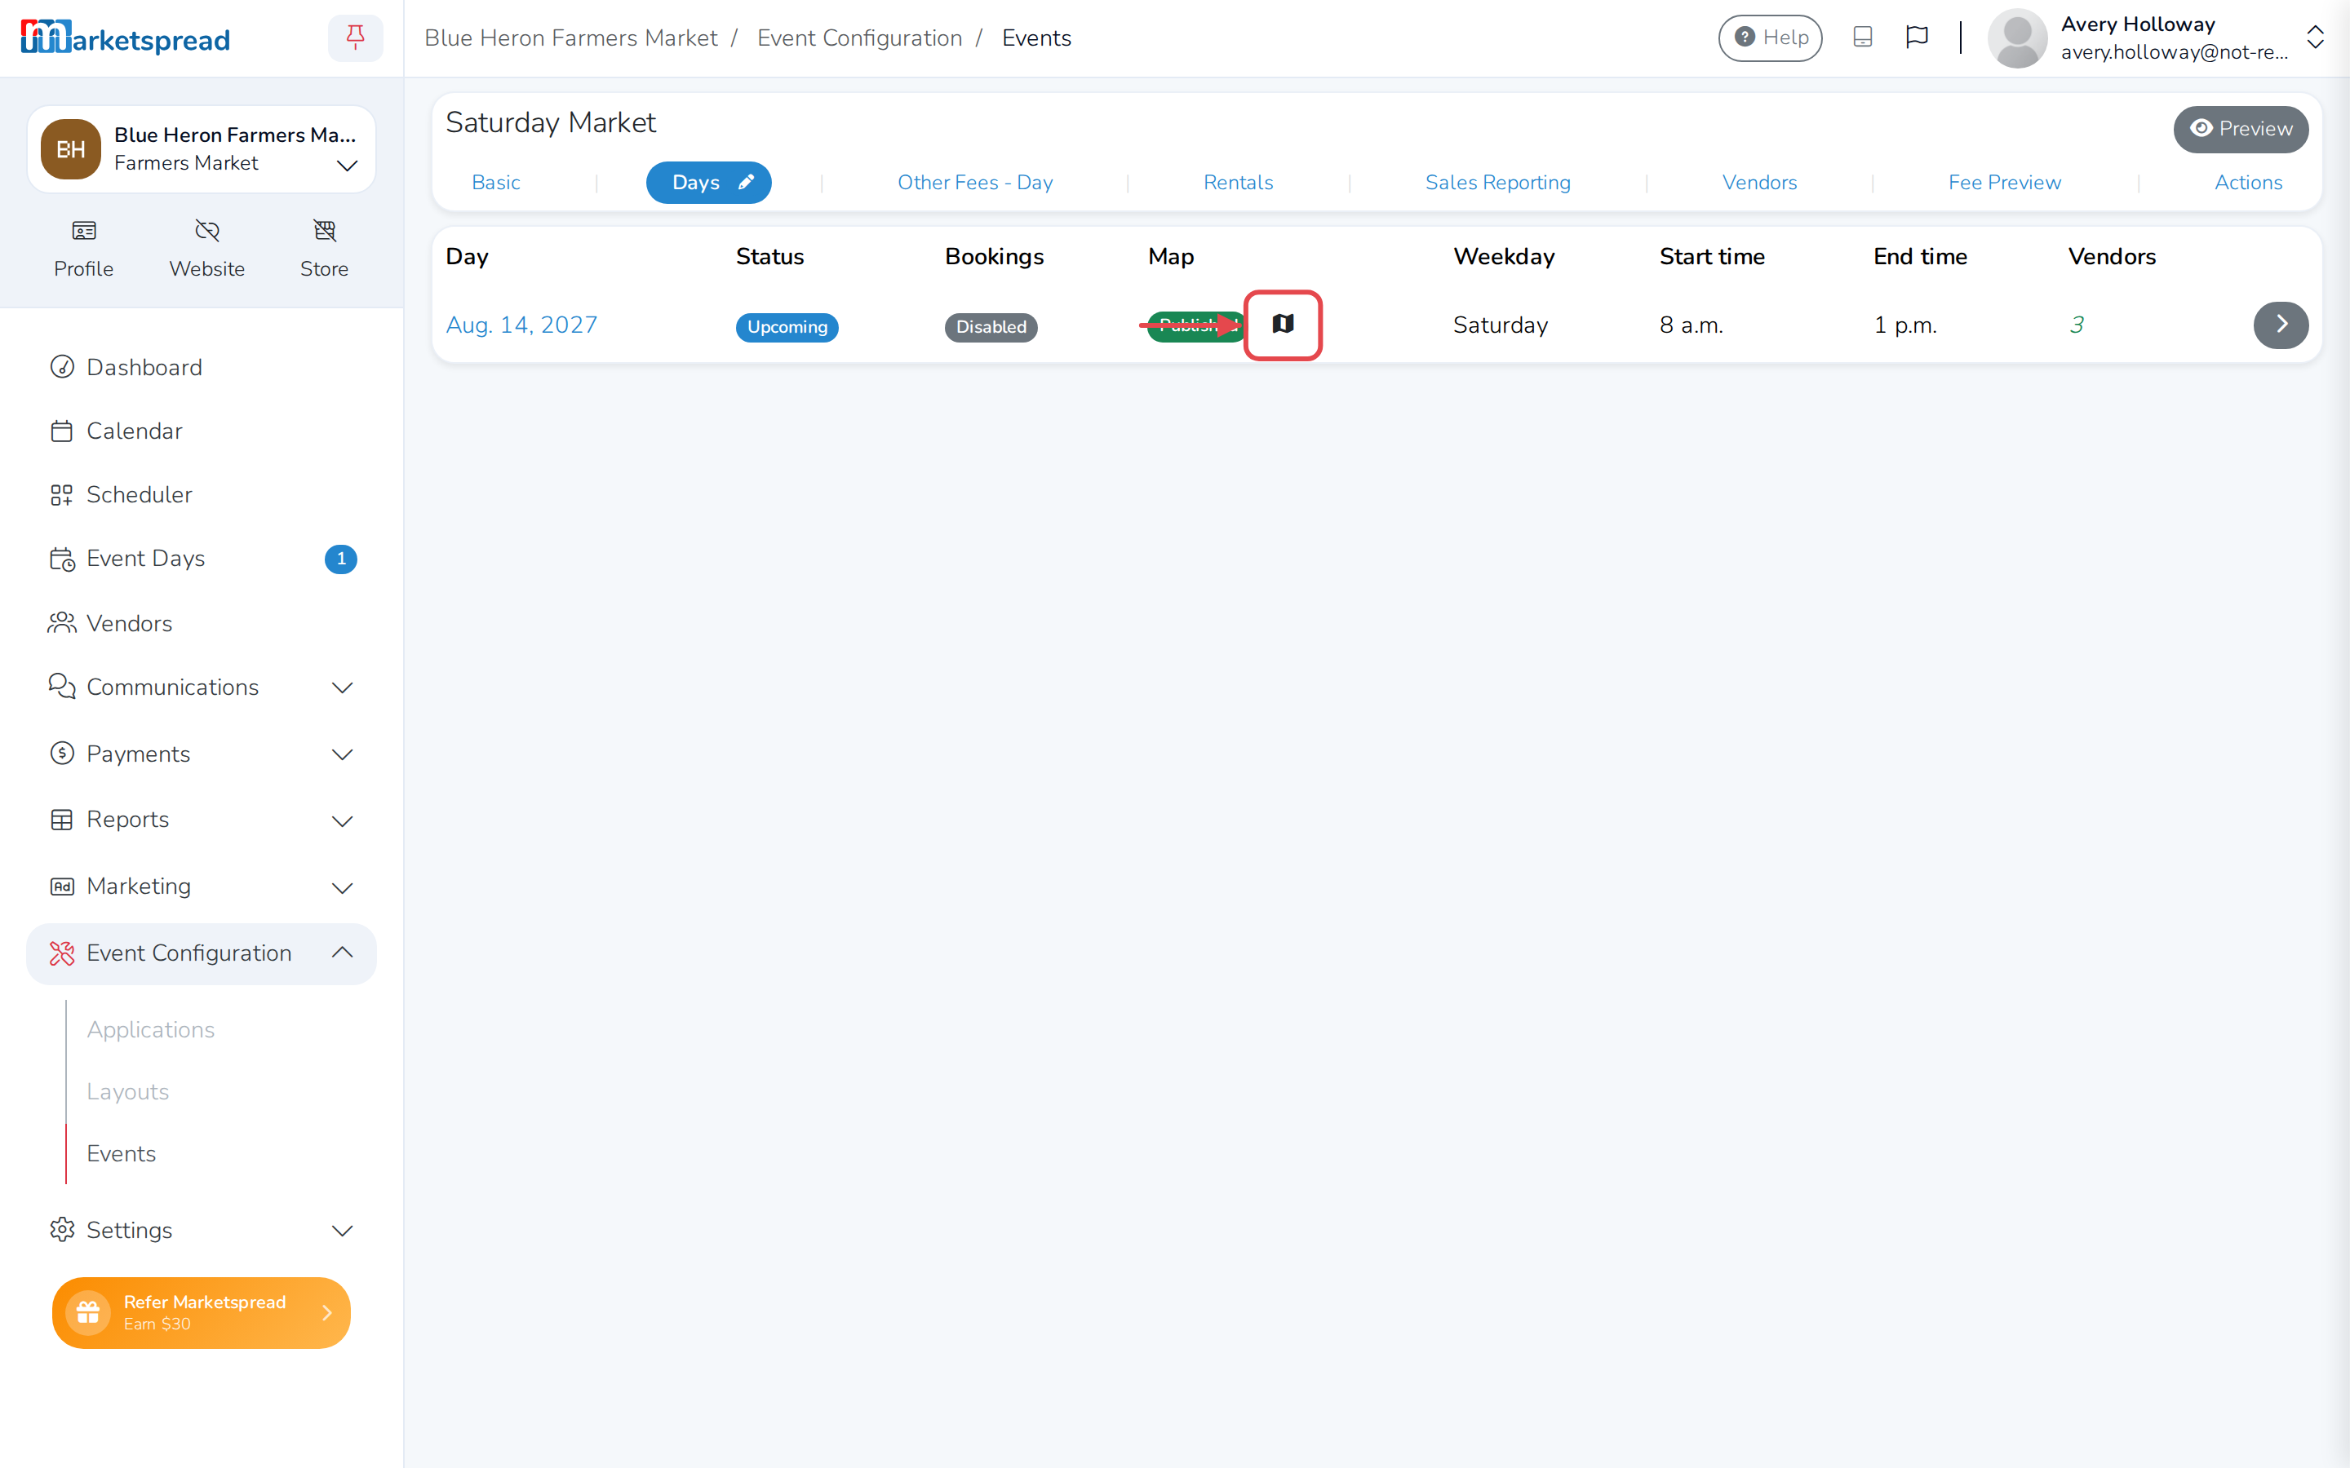Open the Website shortcut icon
2350x1468 pixels.
(206, 231)
